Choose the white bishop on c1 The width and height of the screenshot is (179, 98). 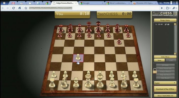point(76,82)
